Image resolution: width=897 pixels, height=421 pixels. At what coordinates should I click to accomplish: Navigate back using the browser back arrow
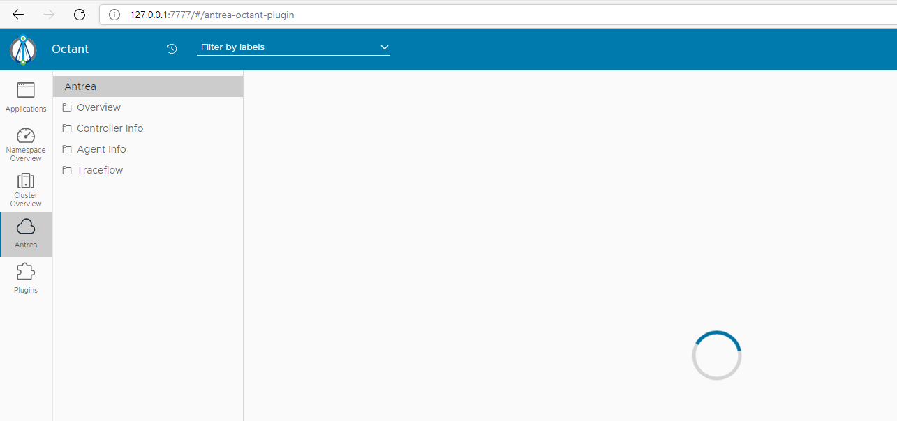tap(17, 14)
